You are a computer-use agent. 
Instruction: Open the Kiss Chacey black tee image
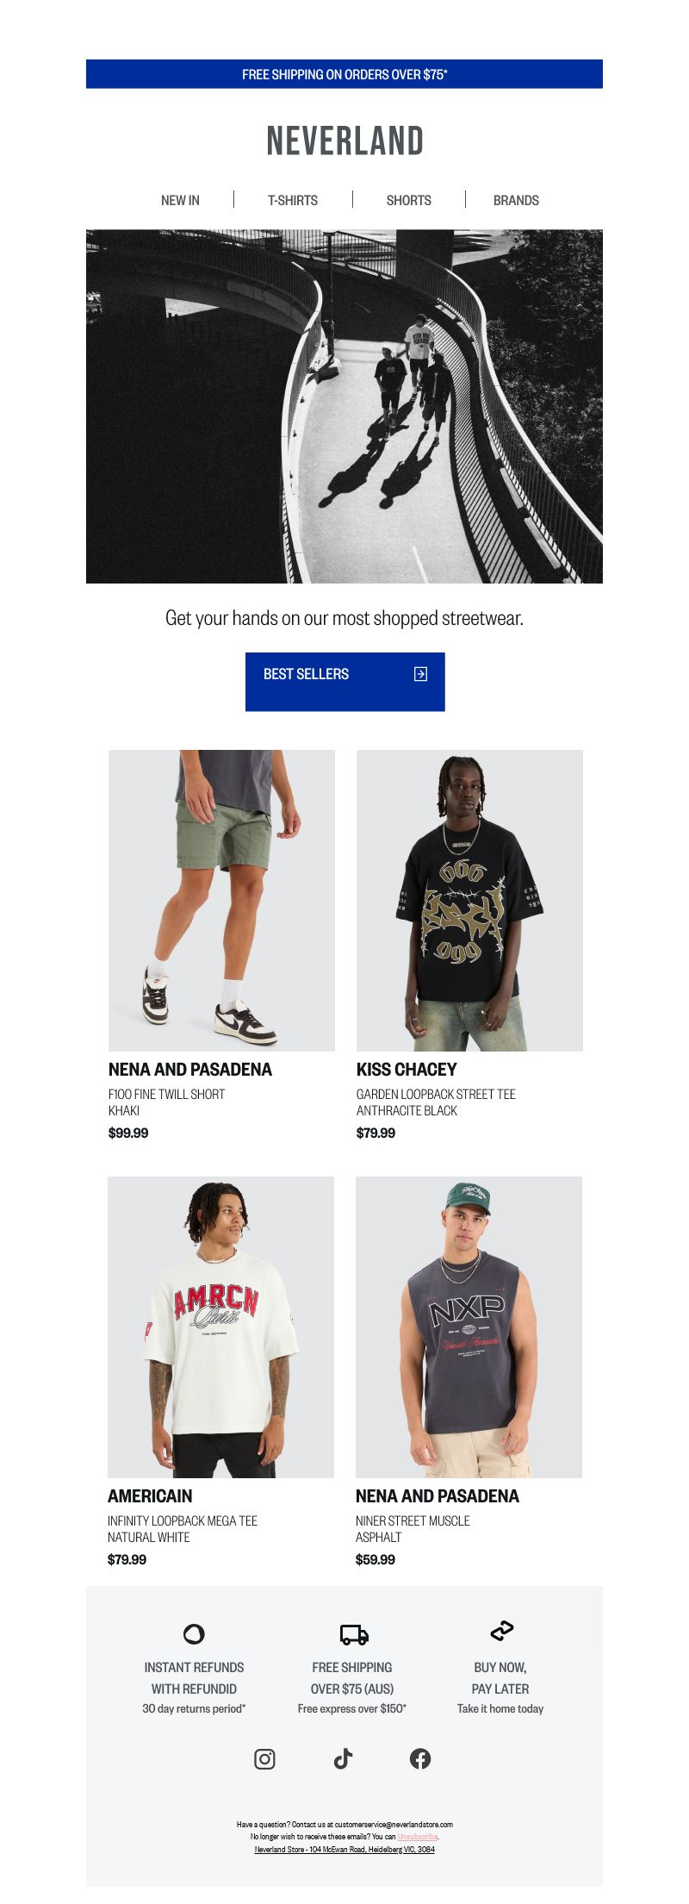pos(469,901)
